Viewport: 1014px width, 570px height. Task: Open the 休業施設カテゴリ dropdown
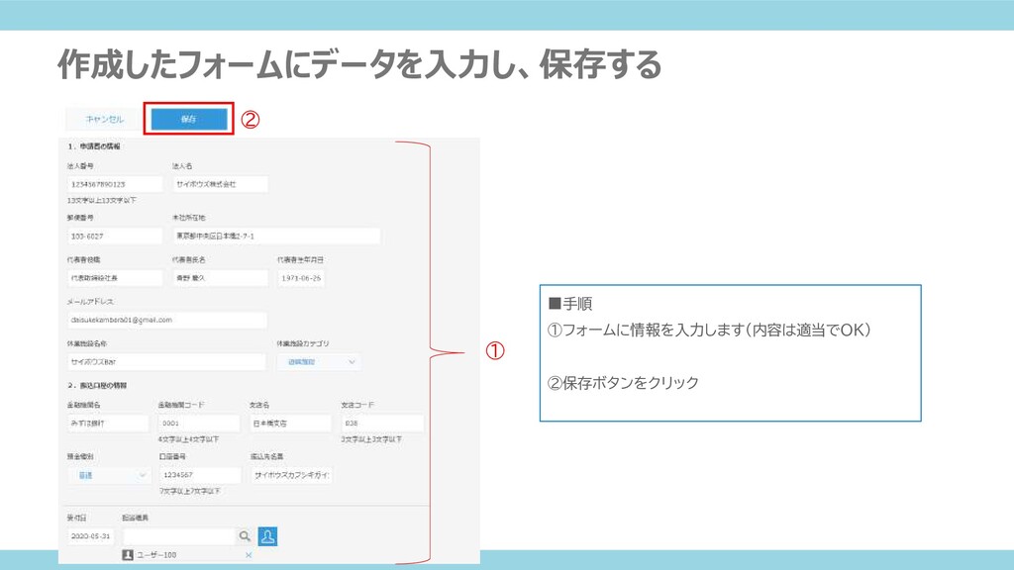(x=319, y=362)
